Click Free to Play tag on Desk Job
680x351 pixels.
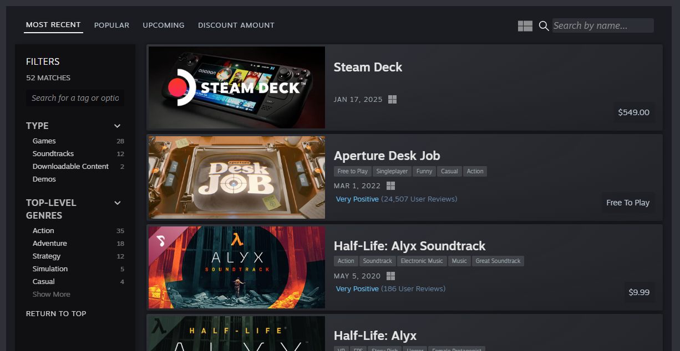click(353, 172)
